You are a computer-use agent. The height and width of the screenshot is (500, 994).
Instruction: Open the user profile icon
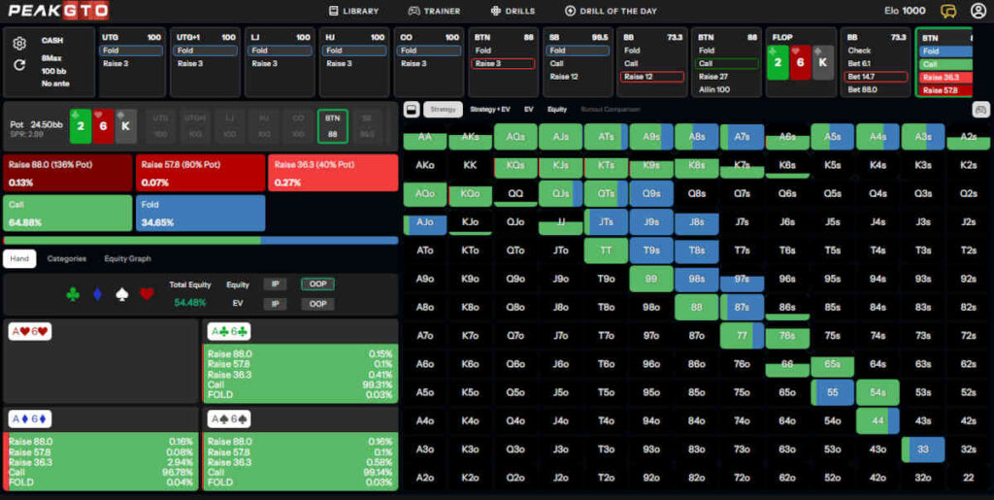pyautogui.click(x=977, y=11)
